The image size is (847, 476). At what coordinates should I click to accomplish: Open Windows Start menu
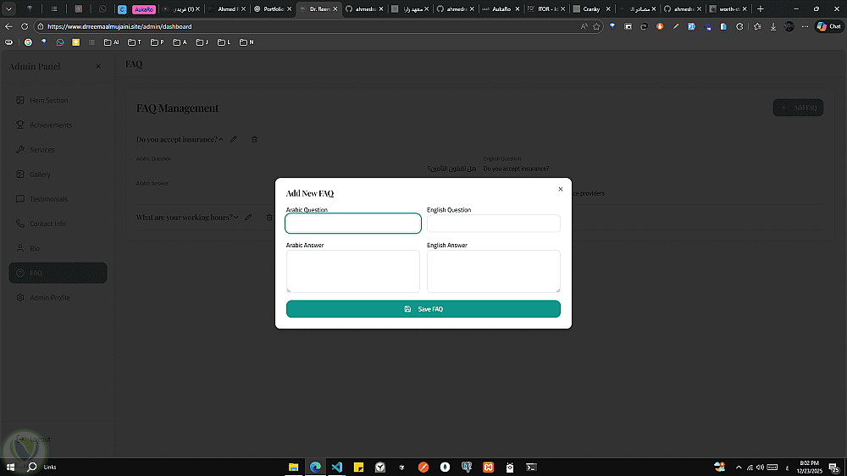(x=10, y=467)
